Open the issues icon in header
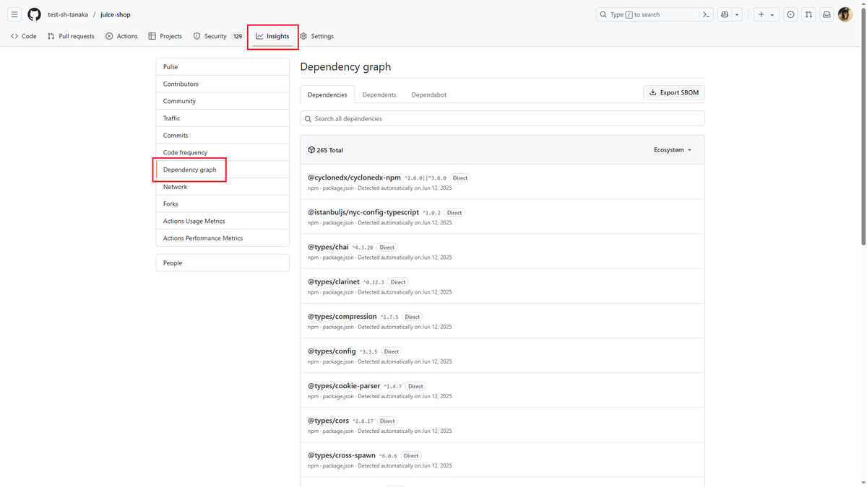The image size is (867, 487). coord(790,14)
